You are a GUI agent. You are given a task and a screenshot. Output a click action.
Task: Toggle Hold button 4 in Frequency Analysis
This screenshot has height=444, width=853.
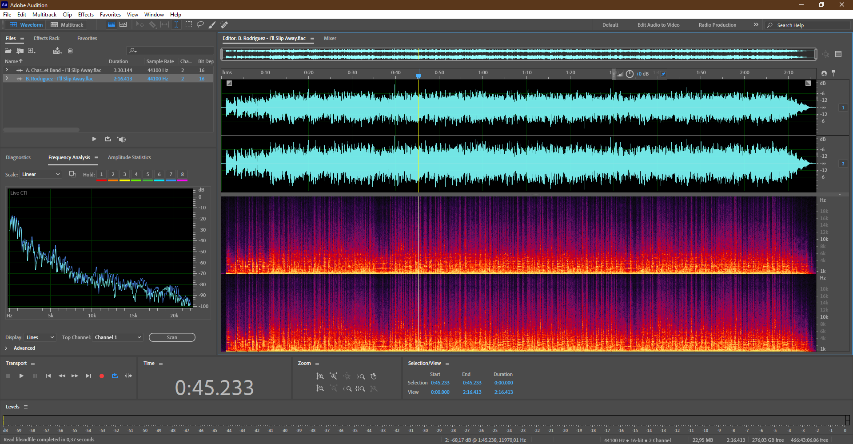136,175
